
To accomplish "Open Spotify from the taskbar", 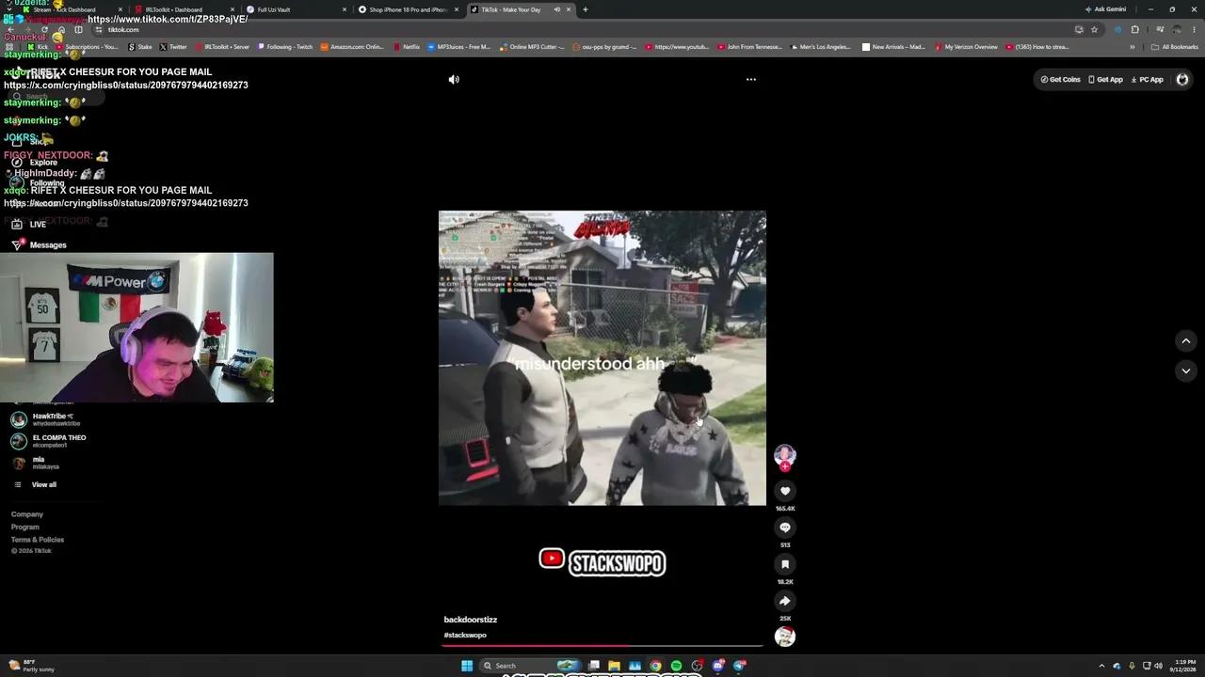I will point(676,666).
